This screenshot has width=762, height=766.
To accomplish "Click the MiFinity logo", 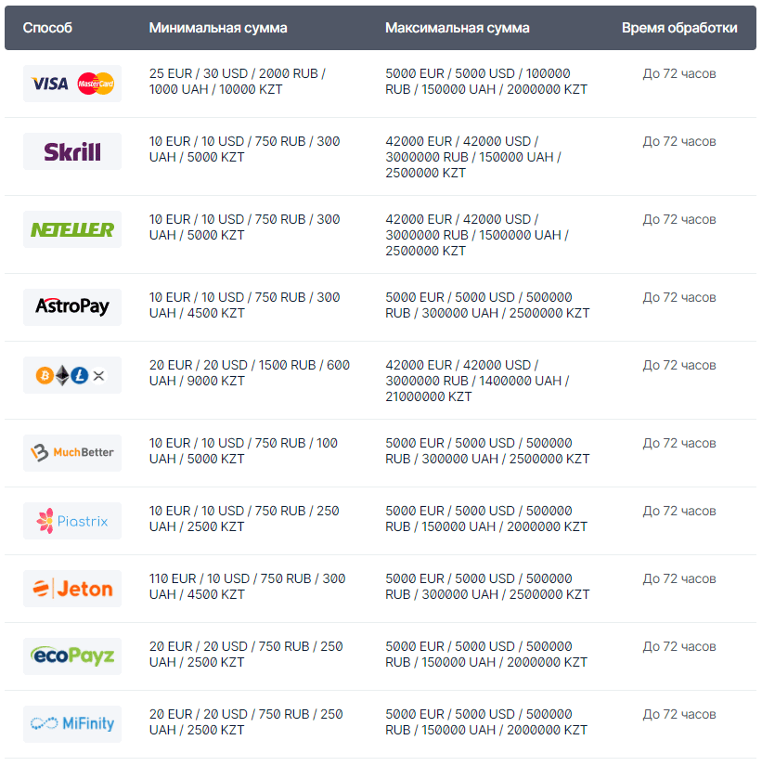I will (72, 724).
